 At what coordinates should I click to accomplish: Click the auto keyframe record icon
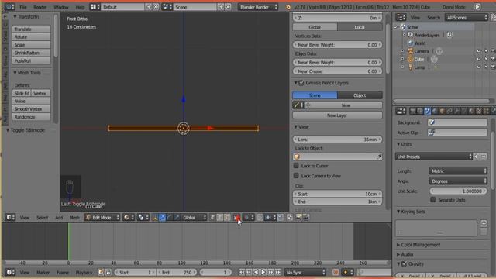tap(336, 272)
